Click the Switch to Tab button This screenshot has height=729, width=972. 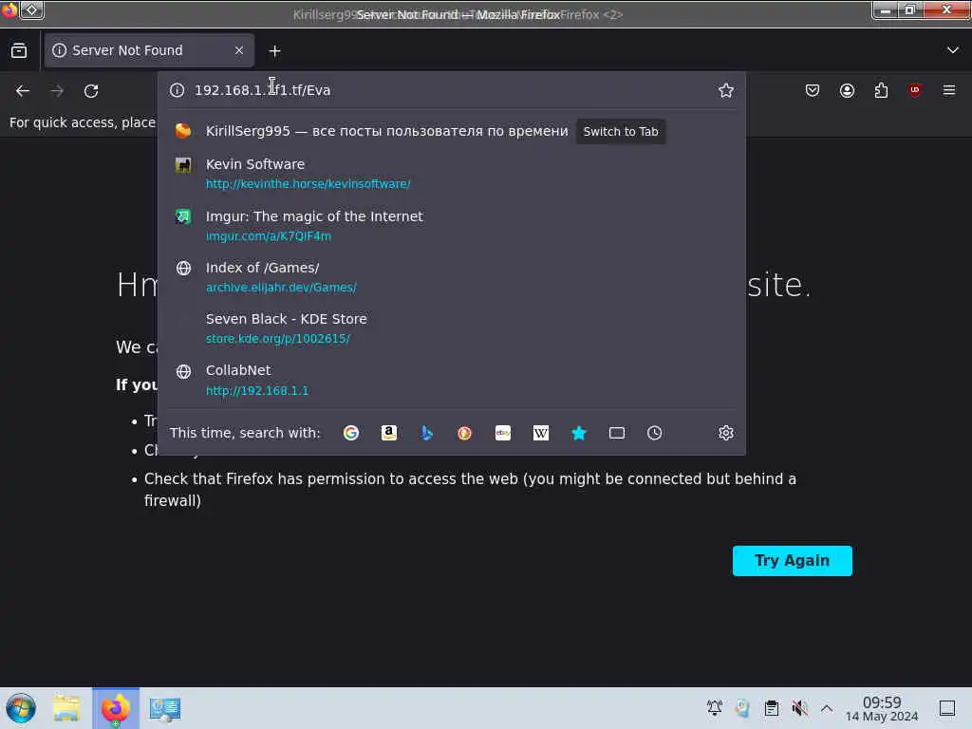621,131
